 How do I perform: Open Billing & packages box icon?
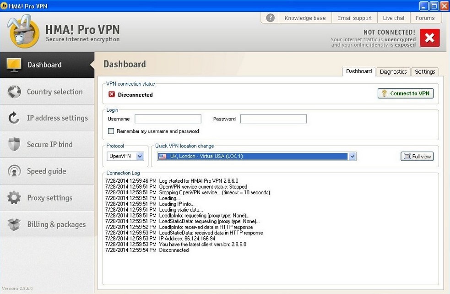point(14,224)
